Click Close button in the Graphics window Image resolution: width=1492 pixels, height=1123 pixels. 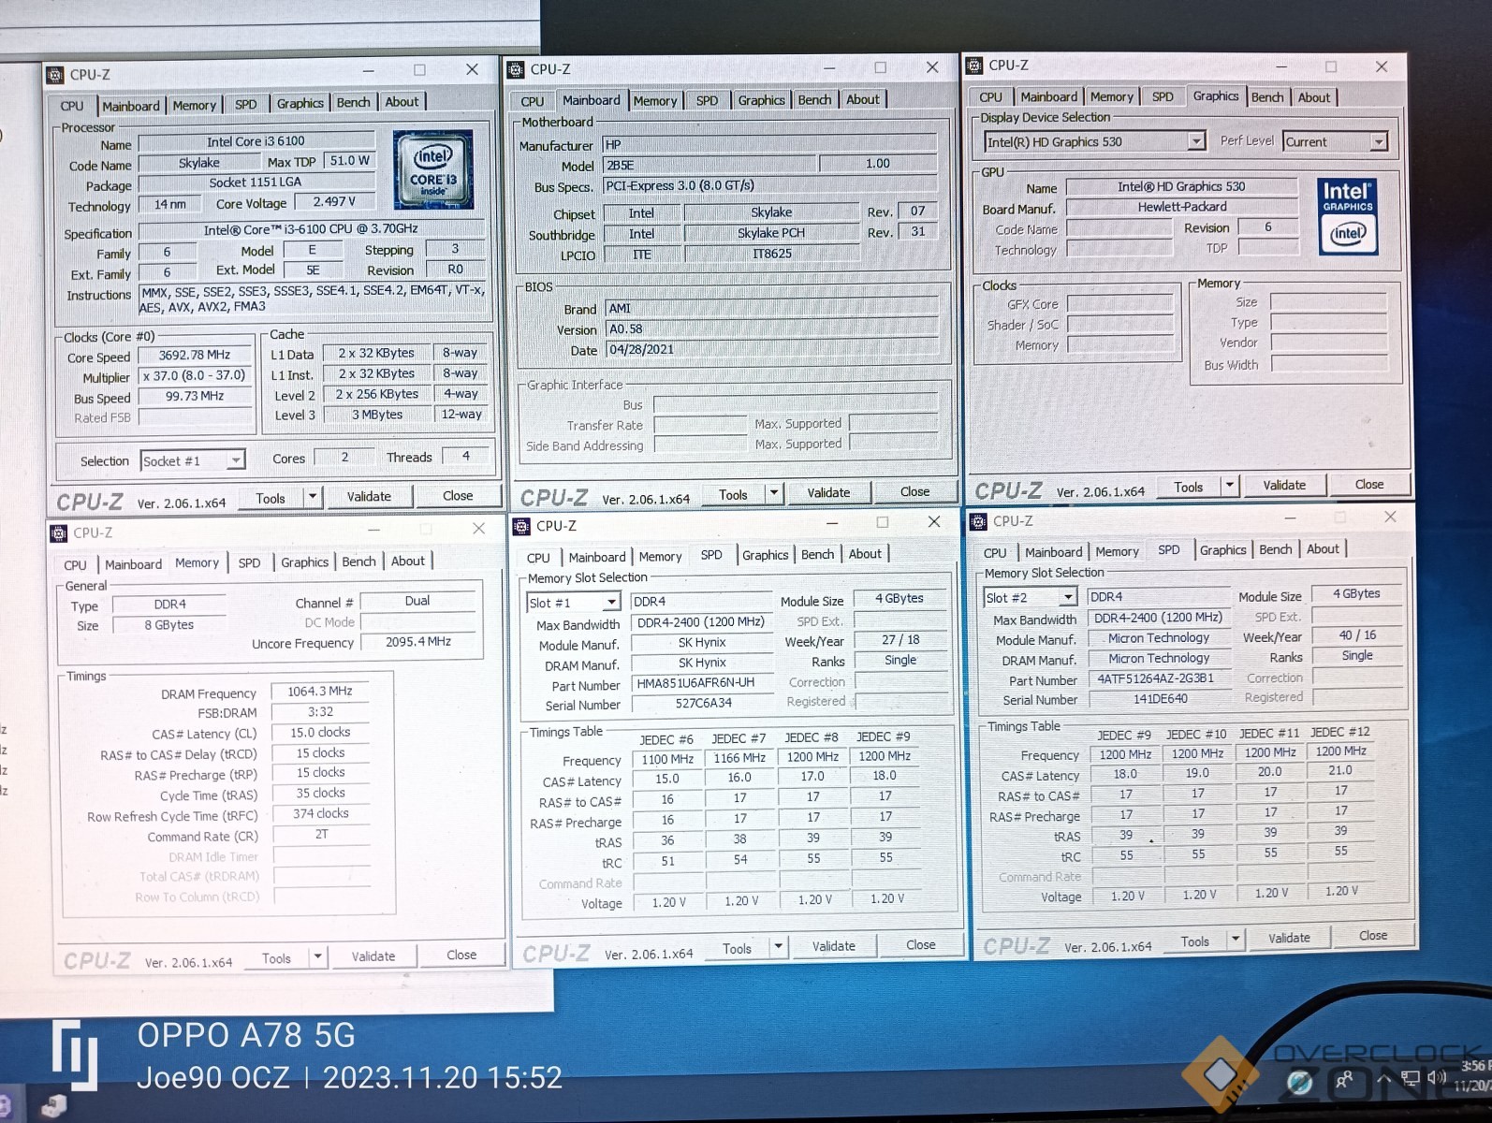1368,485
